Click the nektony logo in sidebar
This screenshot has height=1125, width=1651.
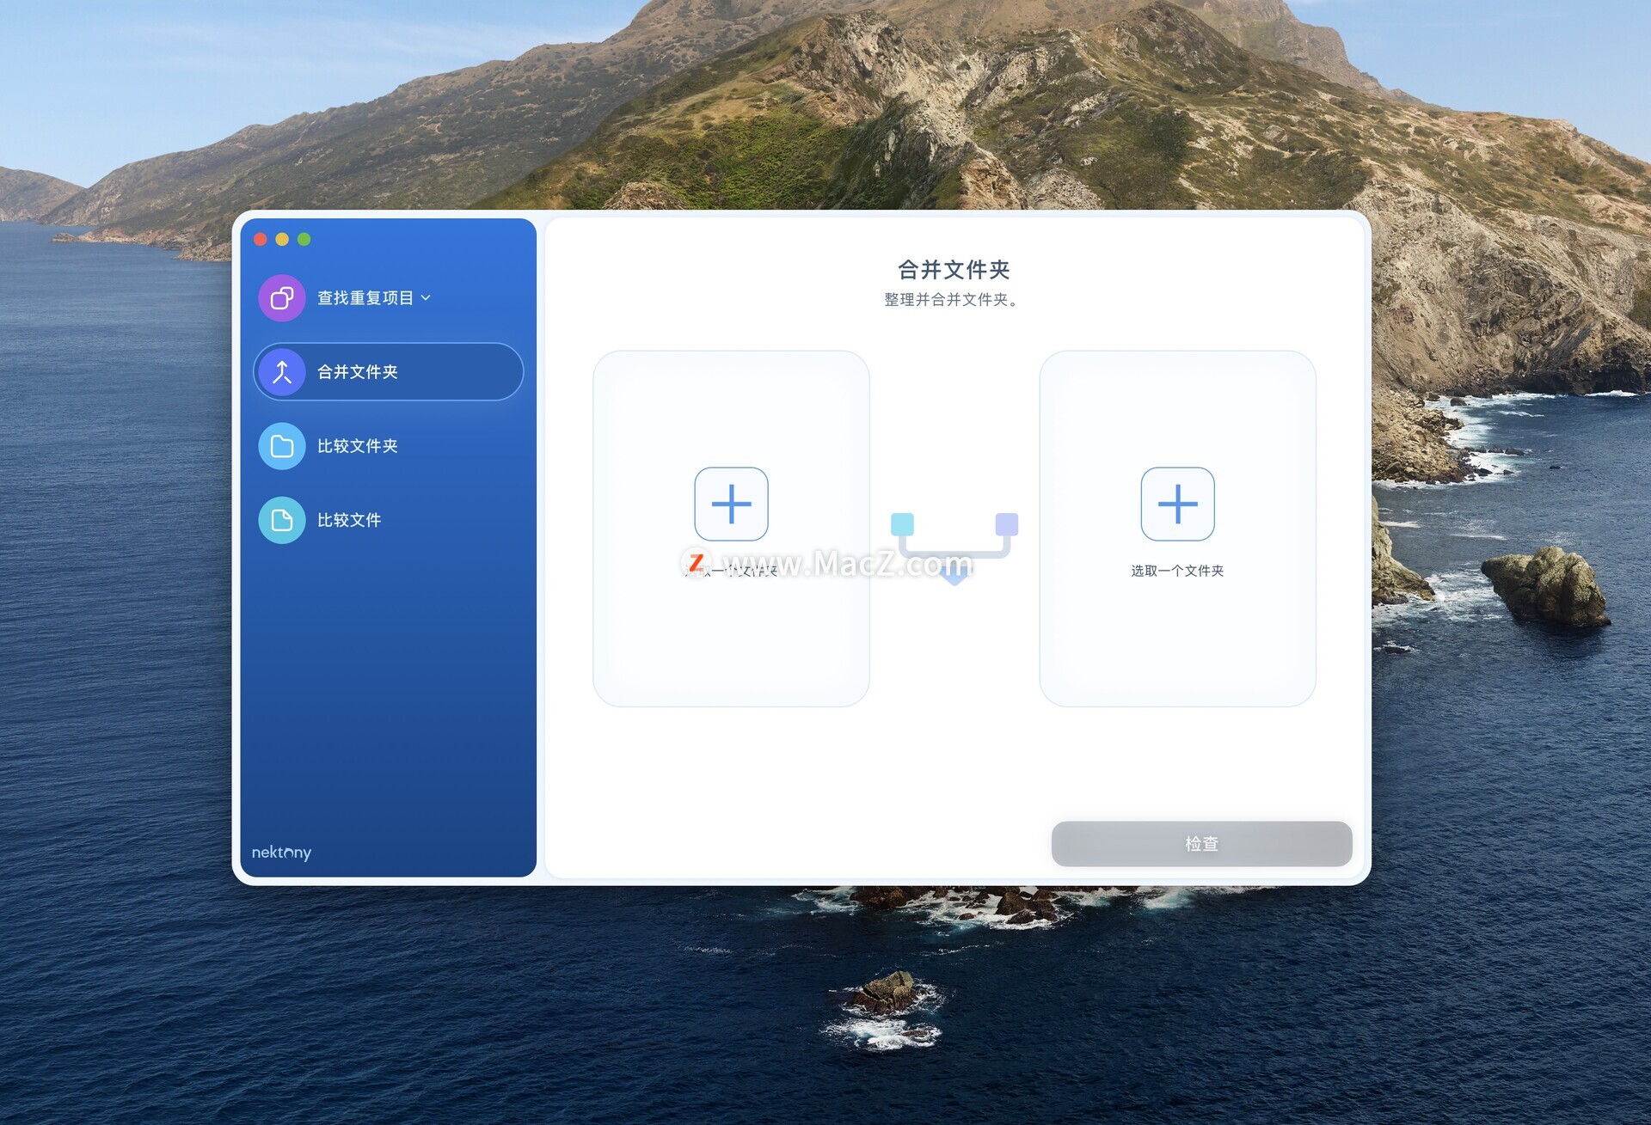(281, 852)
